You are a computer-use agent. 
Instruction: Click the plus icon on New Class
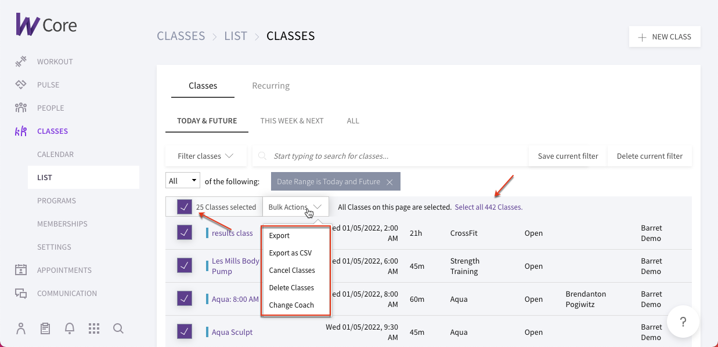(x=642, y=37)
